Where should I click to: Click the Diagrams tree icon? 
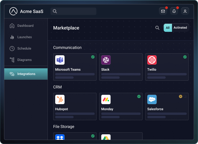pos(12,60)
